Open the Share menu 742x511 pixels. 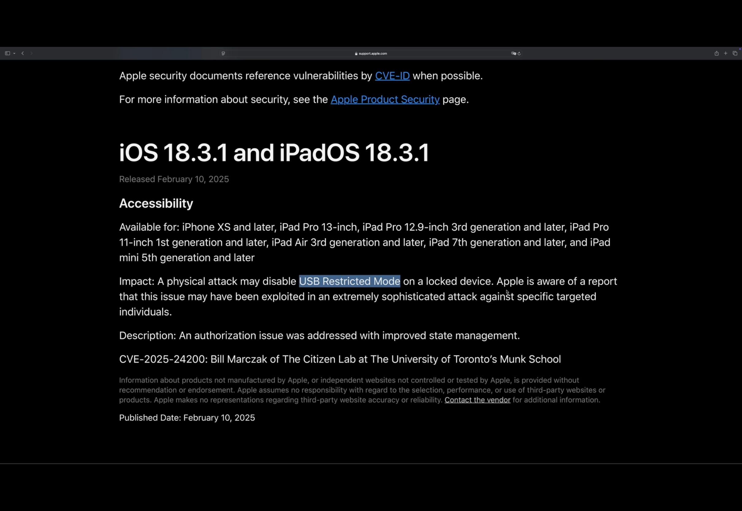(x=716, y=54)
